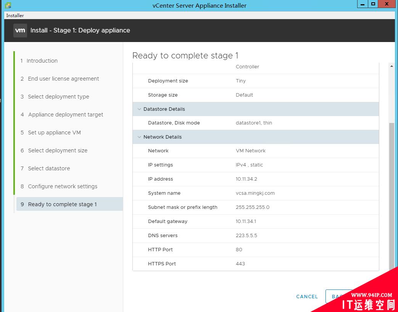Minimize the installer window
The image size is (398, 312).
(363, 4)
